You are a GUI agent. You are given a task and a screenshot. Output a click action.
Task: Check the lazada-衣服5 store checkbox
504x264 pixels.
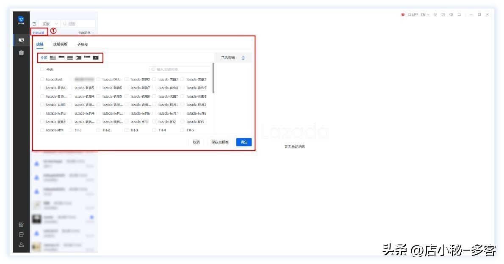98,96
